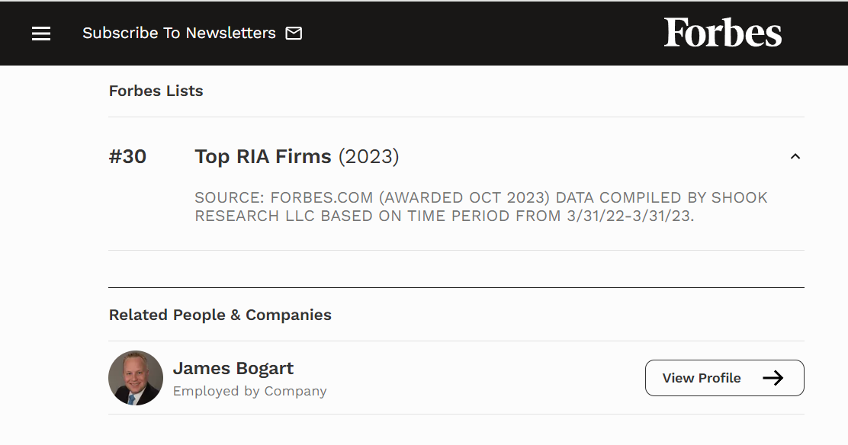Click the Related People & Companies heading
848x445 pixels.
tap(220, 315)
